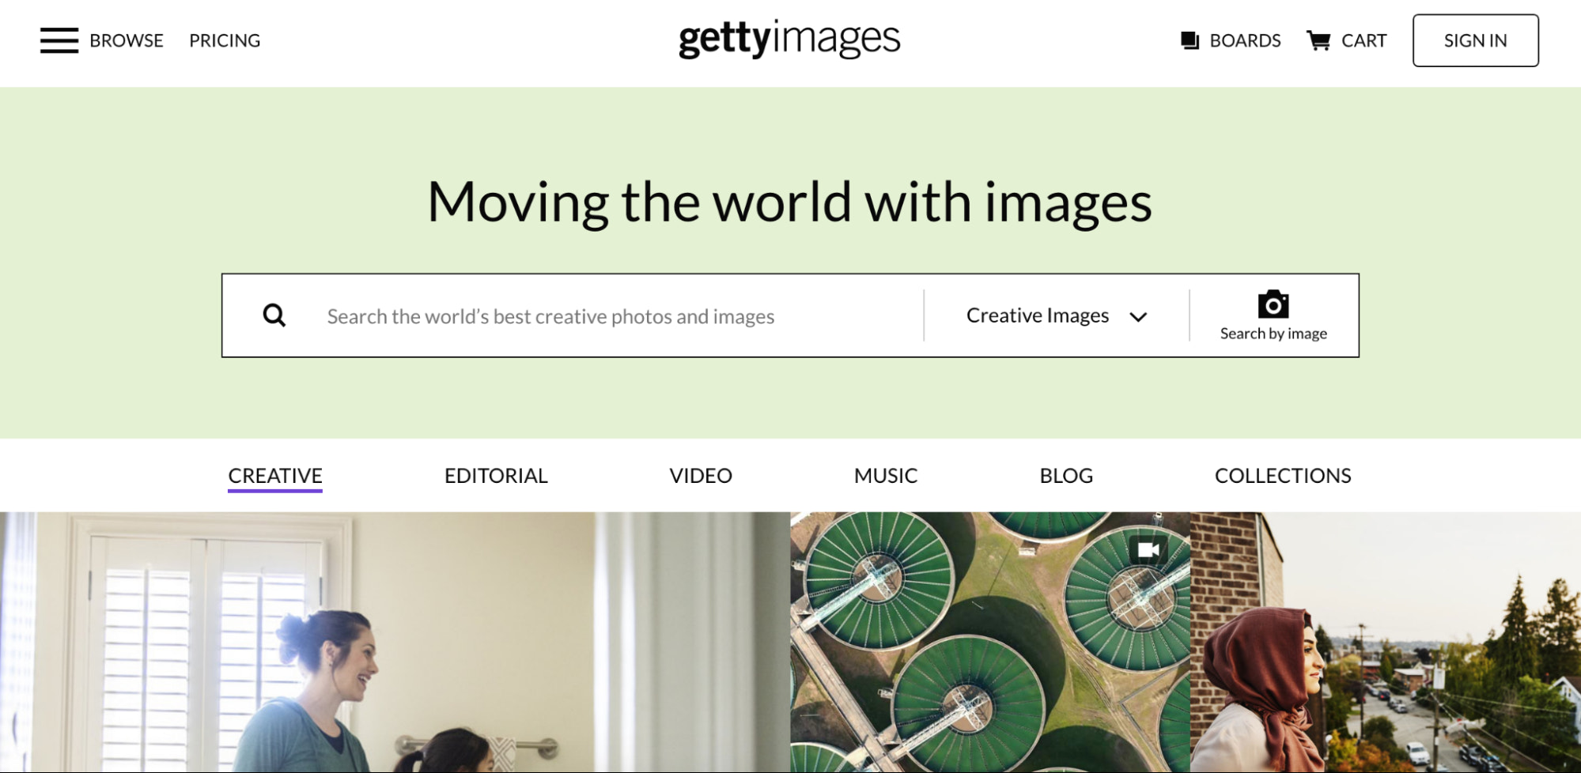Click the gettyimages logo

(x=789, y=39)
